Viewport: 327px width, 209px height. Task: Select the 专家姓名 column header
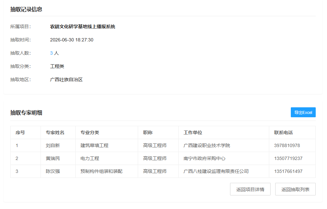[55, 132]
